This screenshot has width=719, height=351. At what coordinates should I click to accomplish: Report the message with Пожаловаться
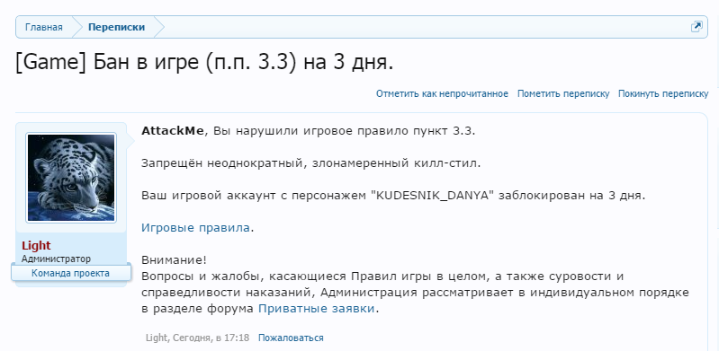291,338
